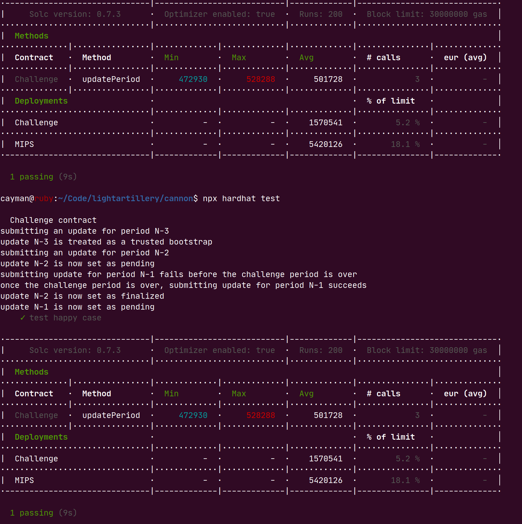
Task: Click the green checkmark before test happy case
Action: click(23, 318)
